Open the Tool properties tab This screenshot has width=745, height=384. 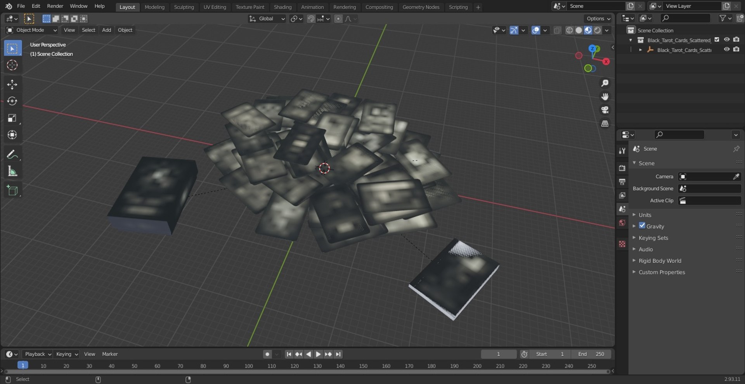[622, 151]
